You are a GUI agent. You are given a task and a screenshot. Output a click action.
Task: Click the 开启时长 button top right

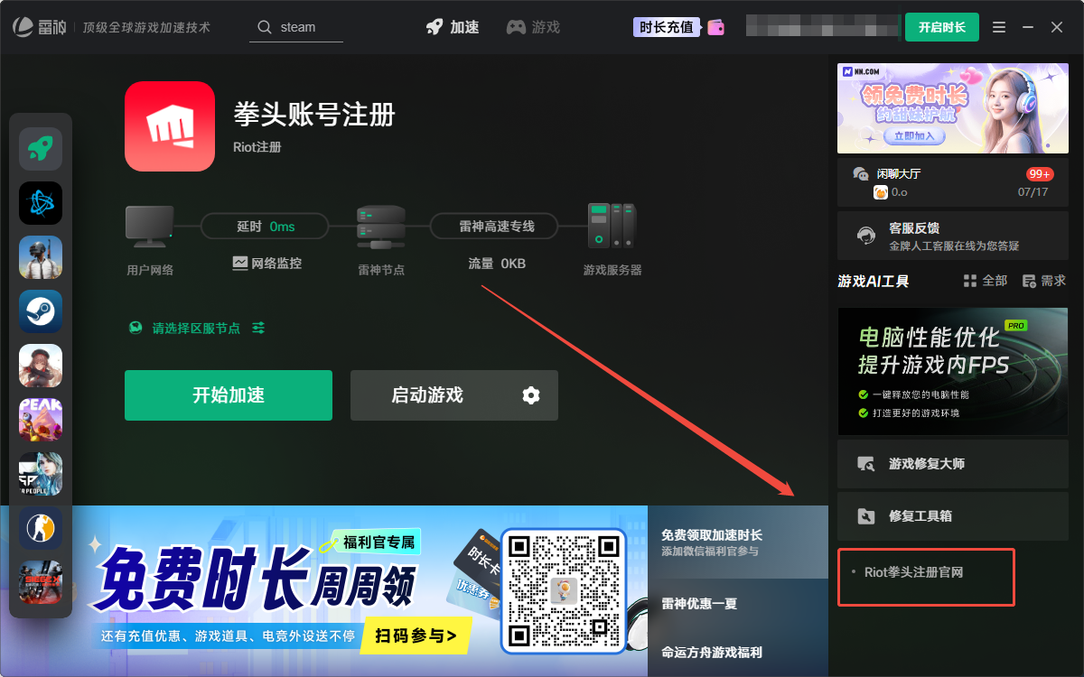942,27
